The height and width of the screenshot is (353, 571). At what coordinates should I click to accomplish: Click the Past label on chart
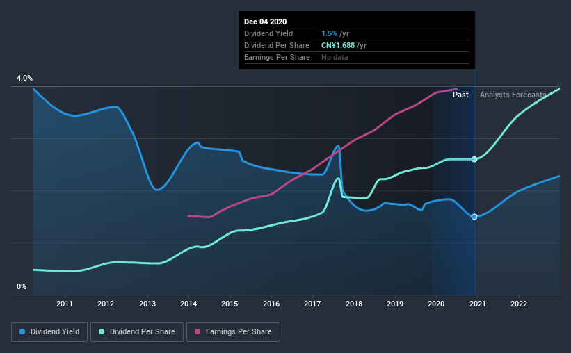(460, 95)
